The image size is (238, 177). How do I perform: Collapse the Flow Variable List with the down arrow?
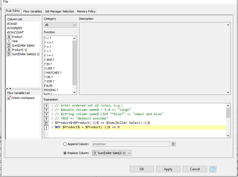pos(10,89)
